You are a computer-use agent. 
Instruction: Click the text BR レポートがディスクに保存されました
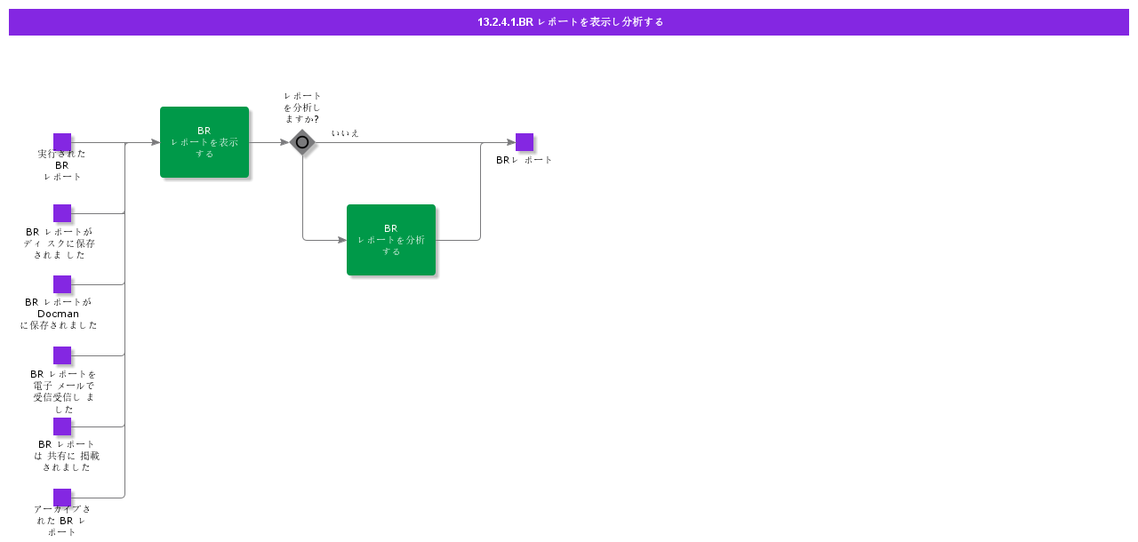pos(60,243)
